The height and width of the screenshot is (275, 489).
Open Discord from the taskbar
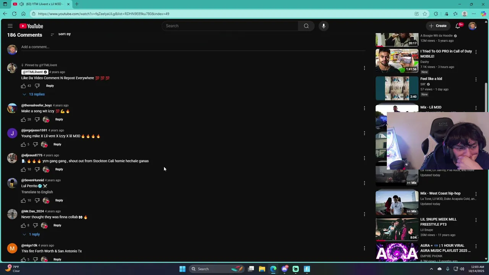pos(285,269)
